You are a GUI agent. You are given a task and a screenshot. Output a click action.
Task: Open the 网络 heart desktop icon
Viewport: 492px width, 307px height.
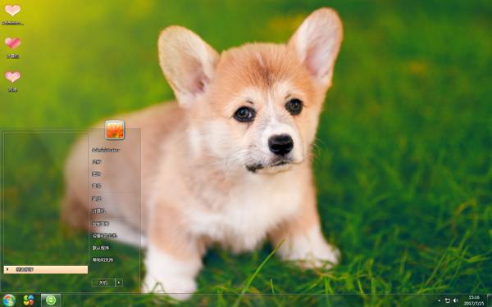[x=12, y=81]
